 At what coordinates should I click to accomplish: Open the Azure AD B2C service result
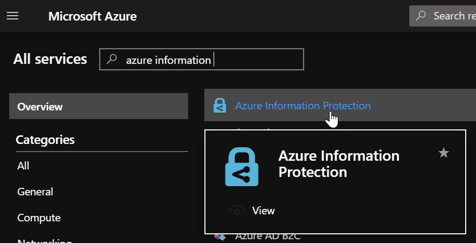click(x=267, y=237)
